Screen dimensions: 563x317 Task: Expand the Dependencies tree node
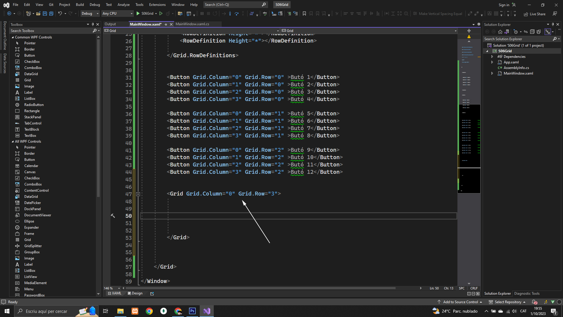click(492, 57)
